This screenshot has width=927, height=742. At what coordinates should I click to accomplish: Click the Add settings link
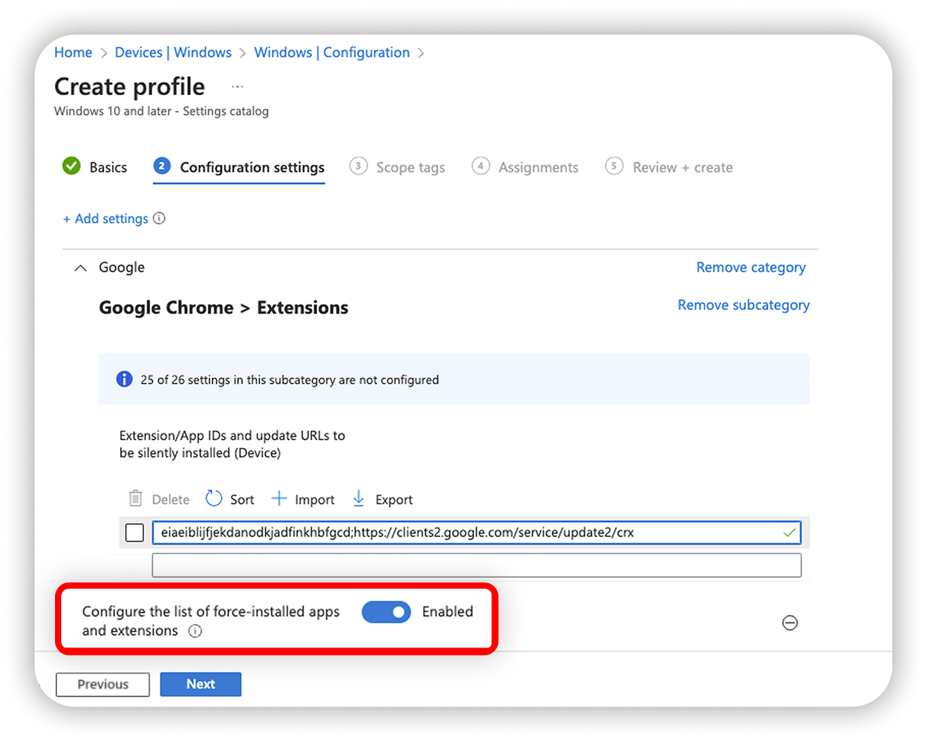click(x=105, y=219)
